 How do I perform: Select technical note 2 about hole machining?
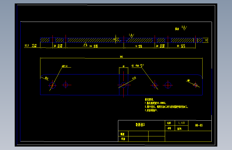pyautogui.click(x=166, y=106)
